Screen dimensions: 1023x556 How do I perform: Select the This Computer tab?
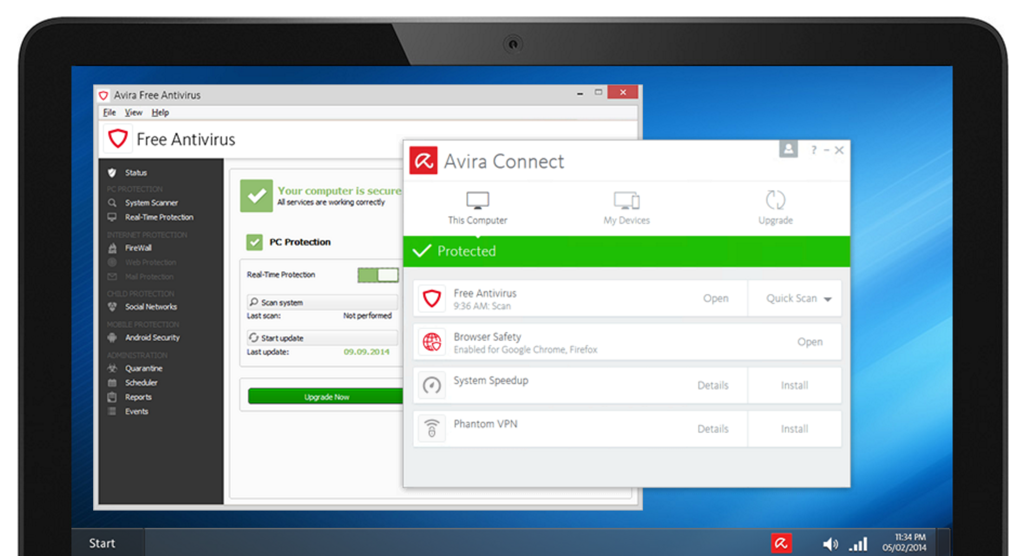click(477, 208)
